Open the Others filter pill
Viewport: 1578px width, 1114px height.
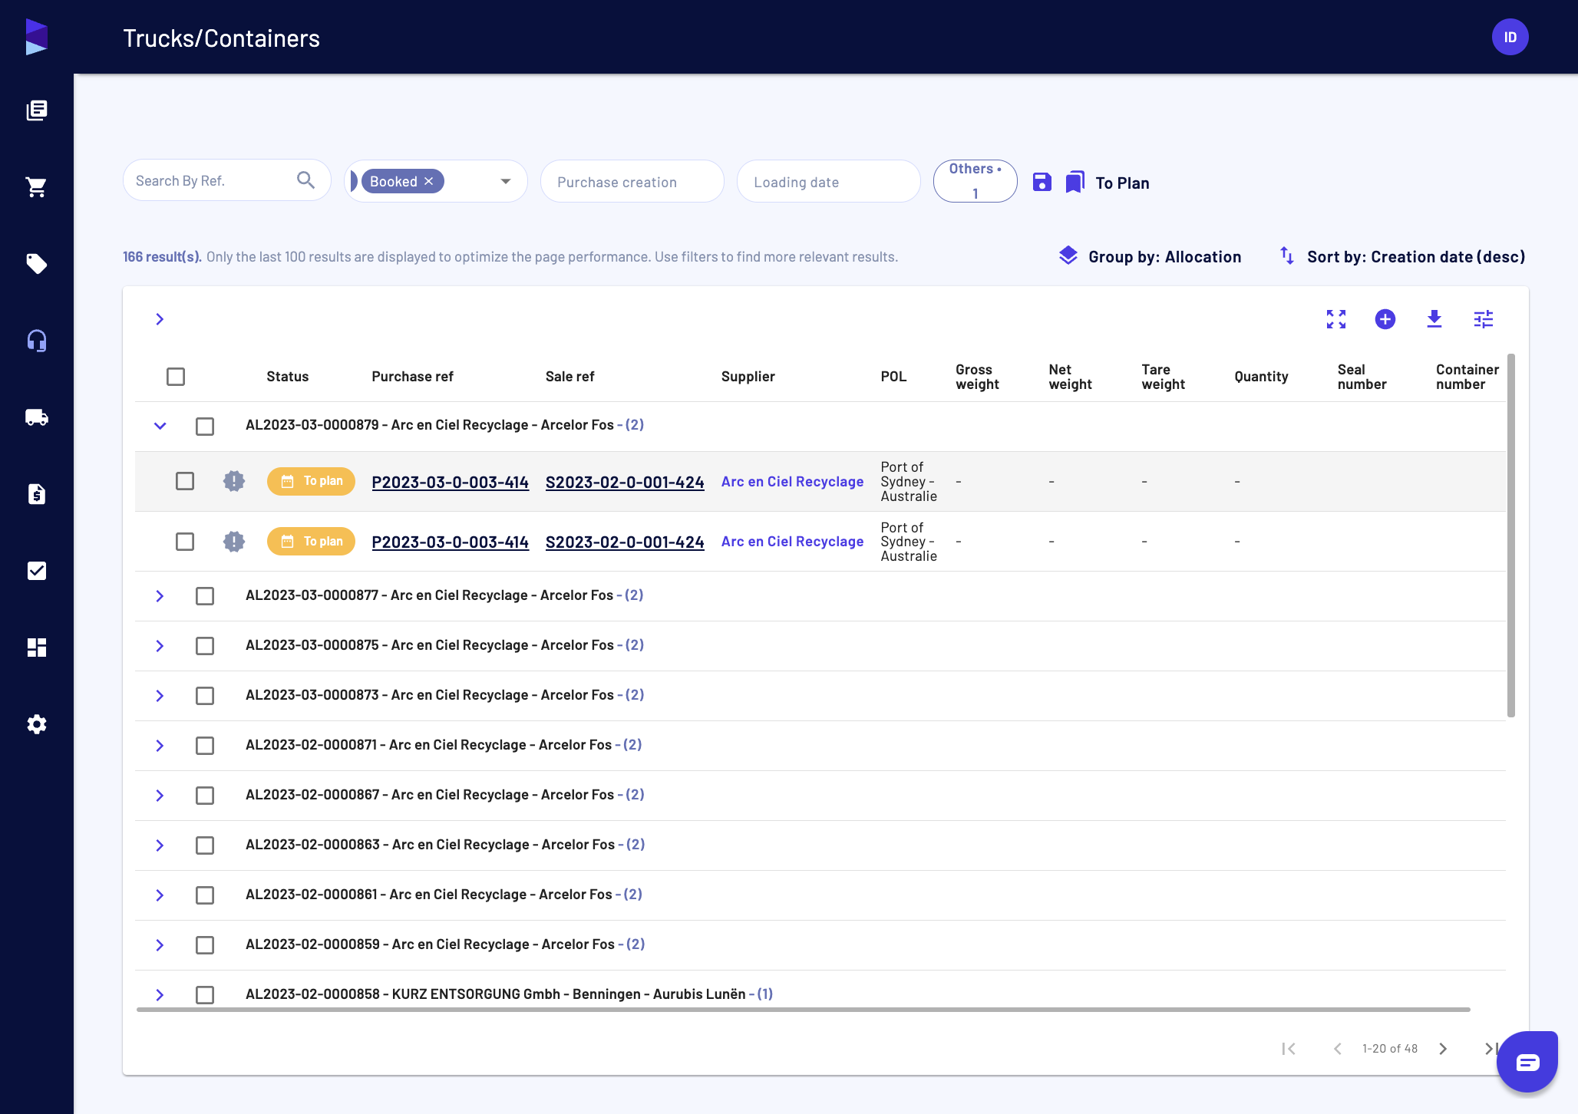click(976, 181)
